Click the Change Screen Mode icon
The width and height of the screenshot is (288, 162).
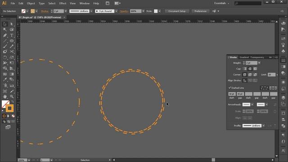coord(8,127)
